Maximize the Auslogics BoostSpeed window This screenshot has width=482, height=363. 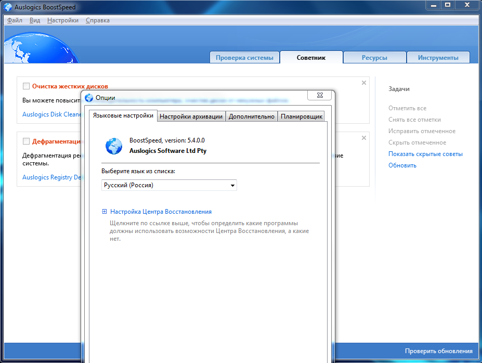click(448, 5)
